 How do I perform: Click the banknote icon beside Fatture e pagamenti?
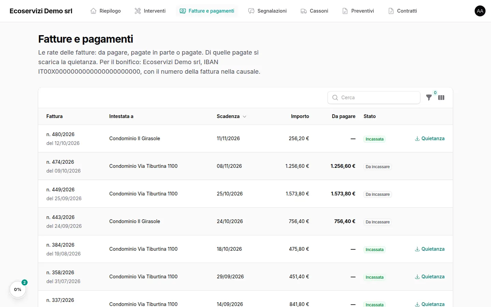pos(183,11)
